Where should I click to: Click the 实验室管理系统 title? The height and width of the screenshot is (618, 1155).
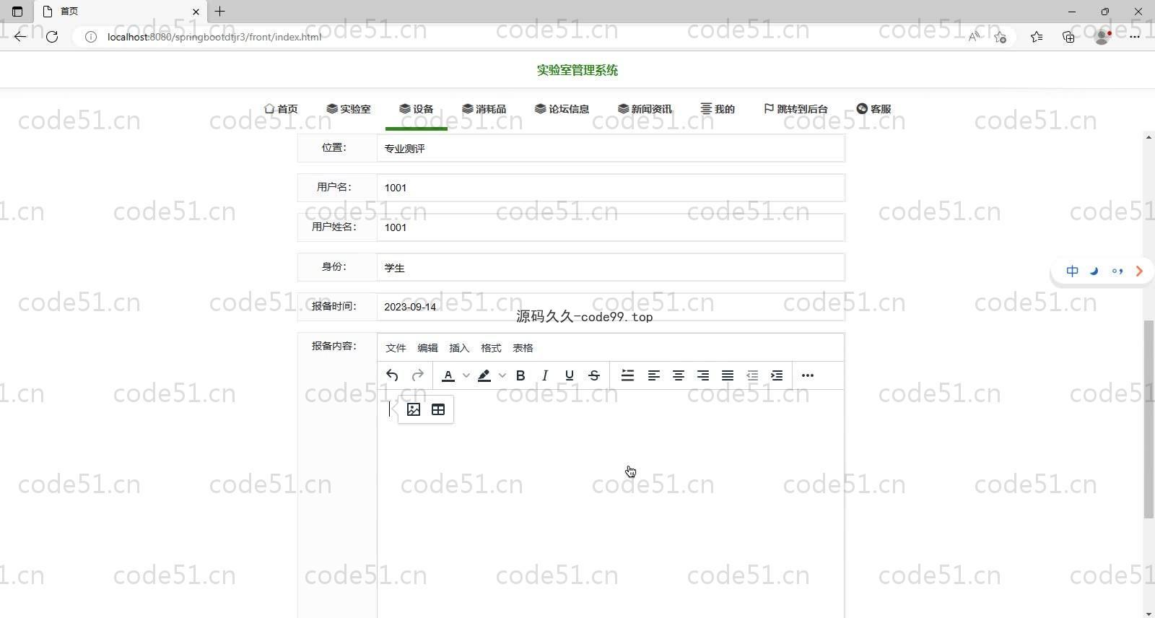point(577,70)
